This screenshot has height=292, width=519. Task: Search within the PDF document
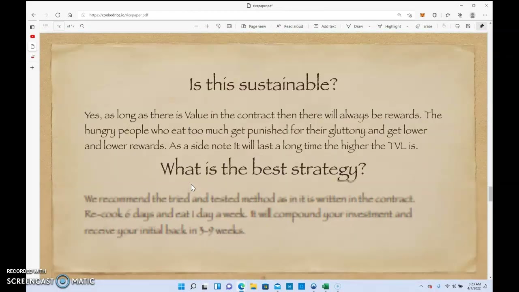(82, 26)
